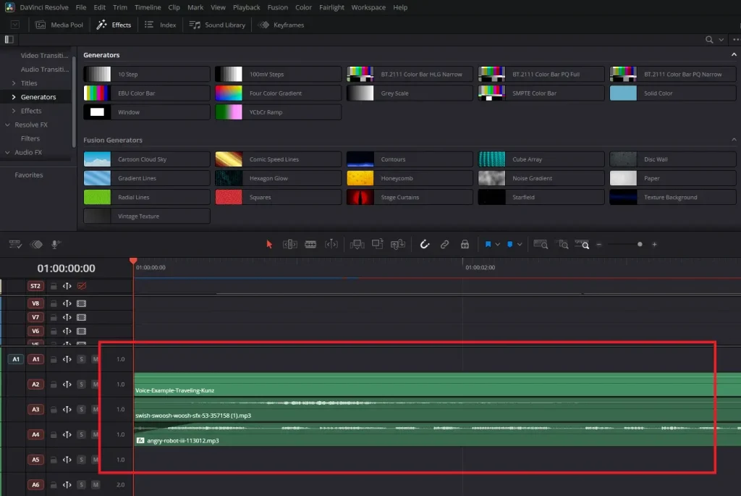Choose the Dynamic Trim Mode tool
Screen dimensions: 741x496
[331, 245]
